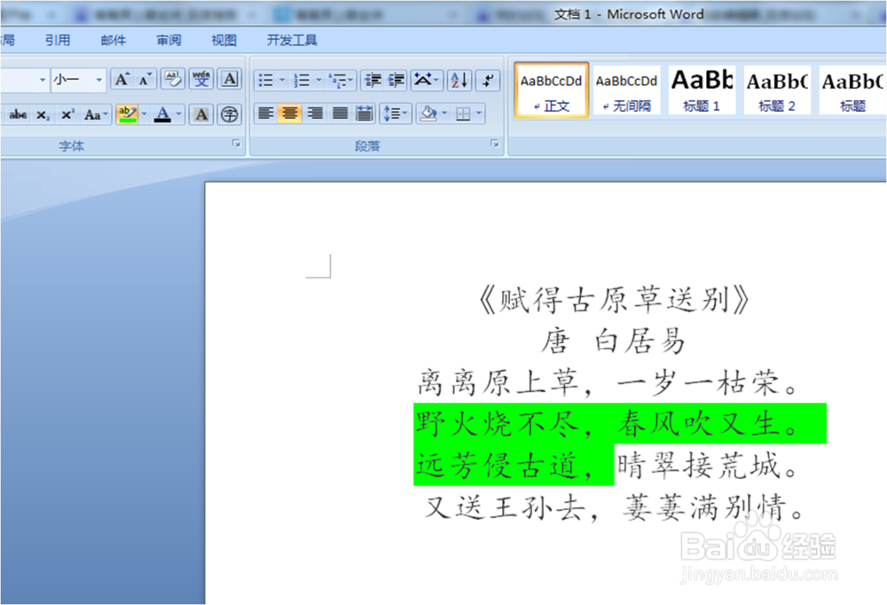Apply the 标题 1 style
The height and width of the screenshot is (605, 887).
(701, 89)
